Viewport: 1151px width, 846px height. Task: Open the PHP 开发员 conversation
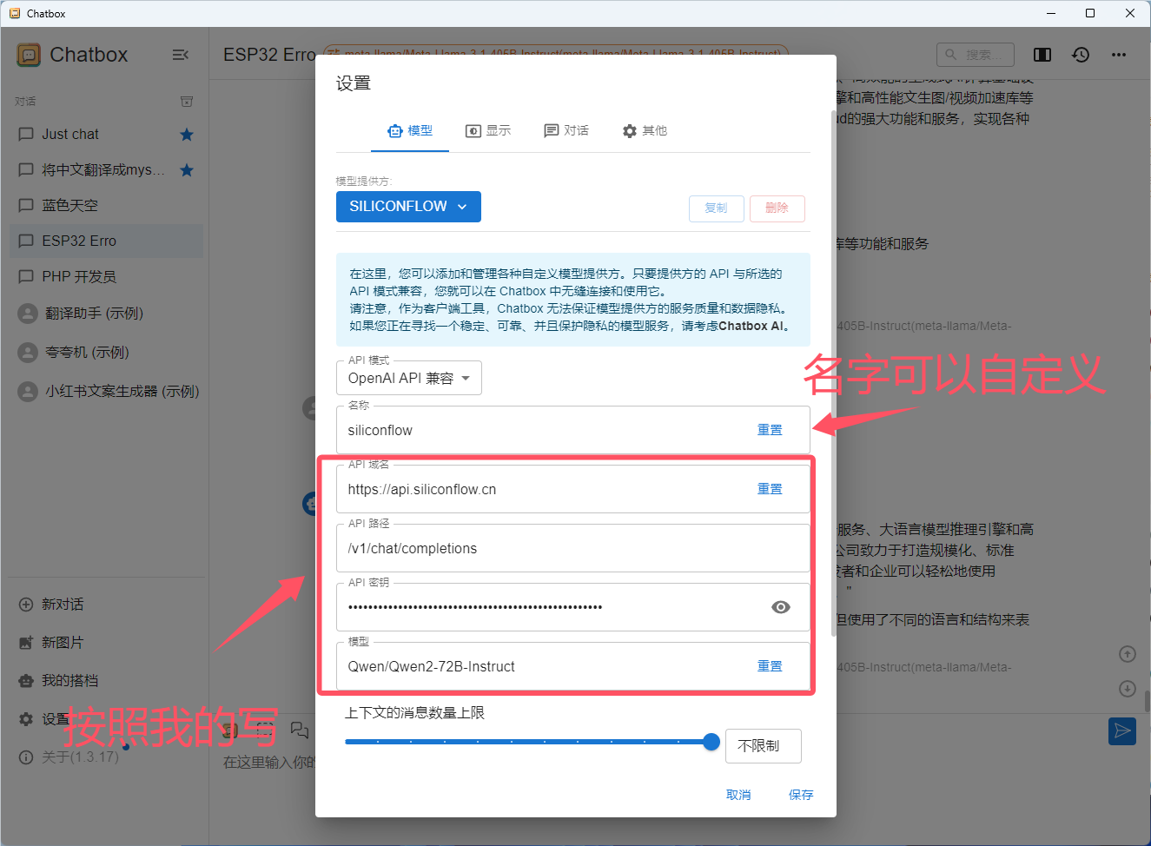(x=106, y=276)
